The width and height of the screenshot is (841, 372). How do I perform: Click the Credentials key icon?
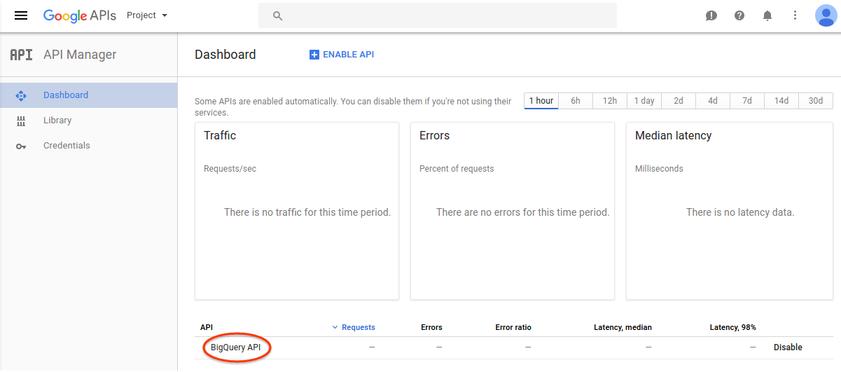21,146
